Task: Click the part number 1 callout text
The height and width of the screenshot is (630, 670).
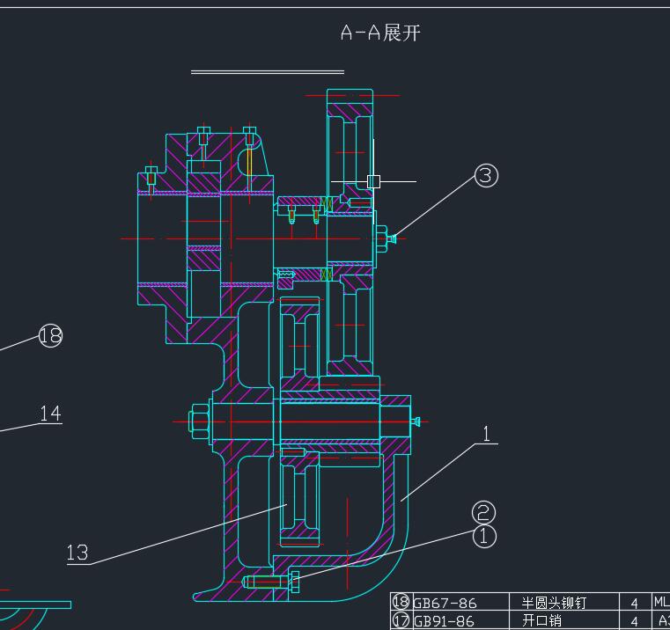Action: tap(486, 434)
